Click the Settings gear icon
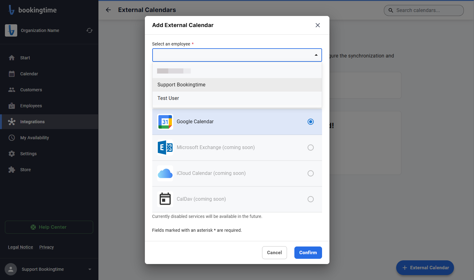The image size is (474, 280). [x=12, y=154]
